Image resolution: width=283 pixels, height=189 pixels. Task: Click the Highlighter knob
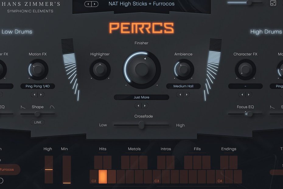click(x=100, y=70)
